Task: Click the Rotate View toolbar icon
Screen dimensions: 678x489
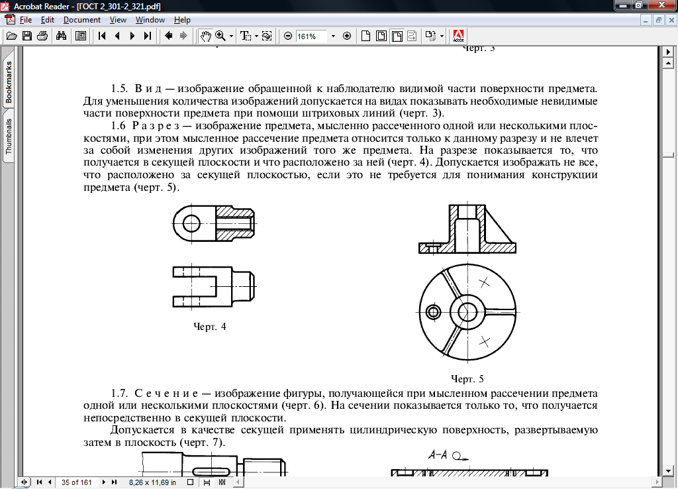Action: (x=430, y=36)
